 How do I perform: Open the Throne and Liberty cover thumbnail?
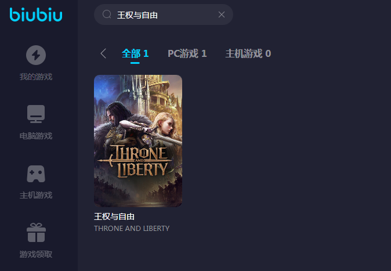coord(138,141)
